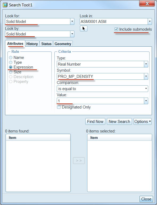The height and width of the screenshot is (205, 157).
Task: Enable Designated Only checkbox
Action: (x=59, y=107)
